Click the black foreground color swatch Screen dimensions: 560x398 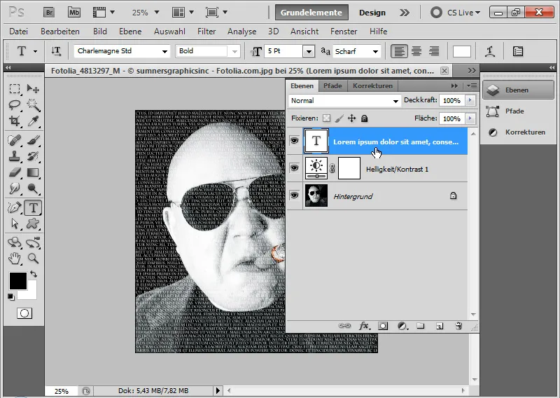tap(18, 281)
